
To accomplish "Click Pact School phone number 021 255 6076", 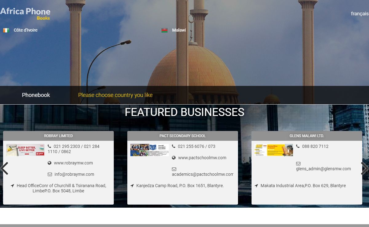I will click(x=191, y=146).
